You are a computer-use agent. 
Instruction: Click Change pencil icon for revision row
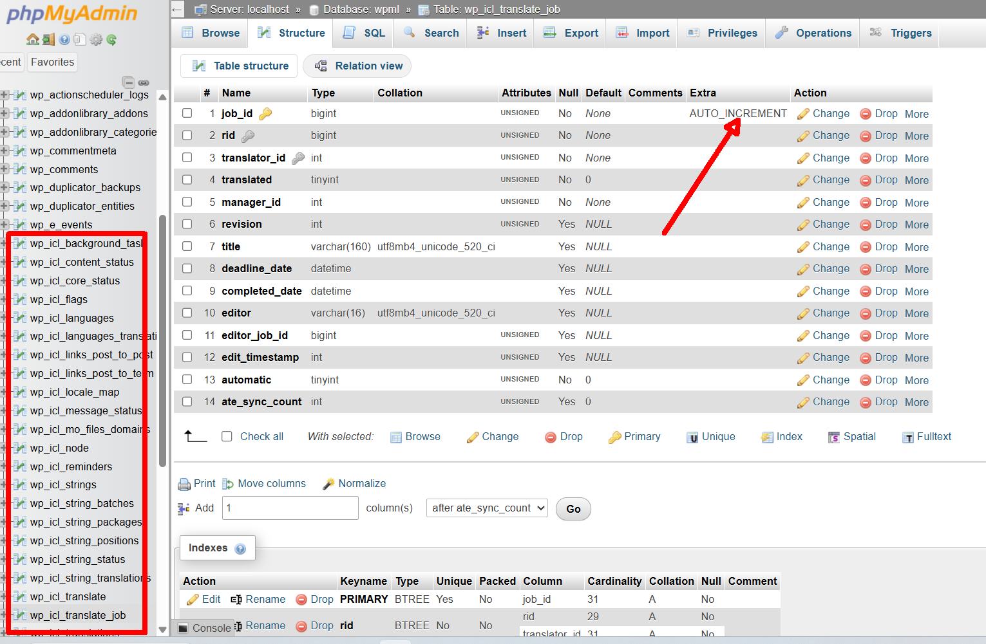coord(803,225)
